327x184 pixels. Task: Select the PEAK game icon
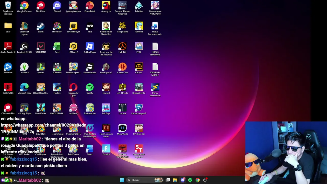coord(139,48)
